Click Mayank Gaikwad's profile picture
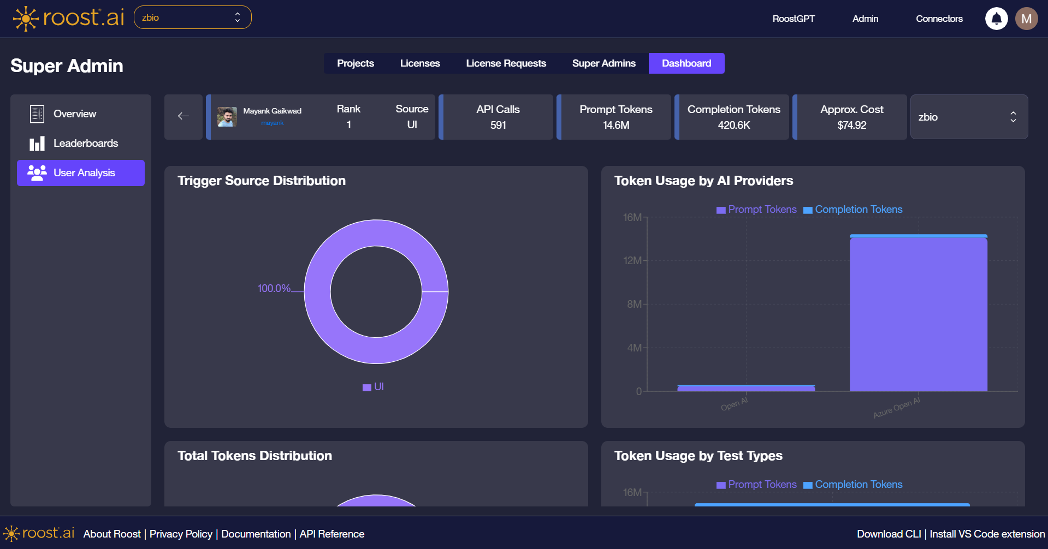 click(x=227, y=116)
